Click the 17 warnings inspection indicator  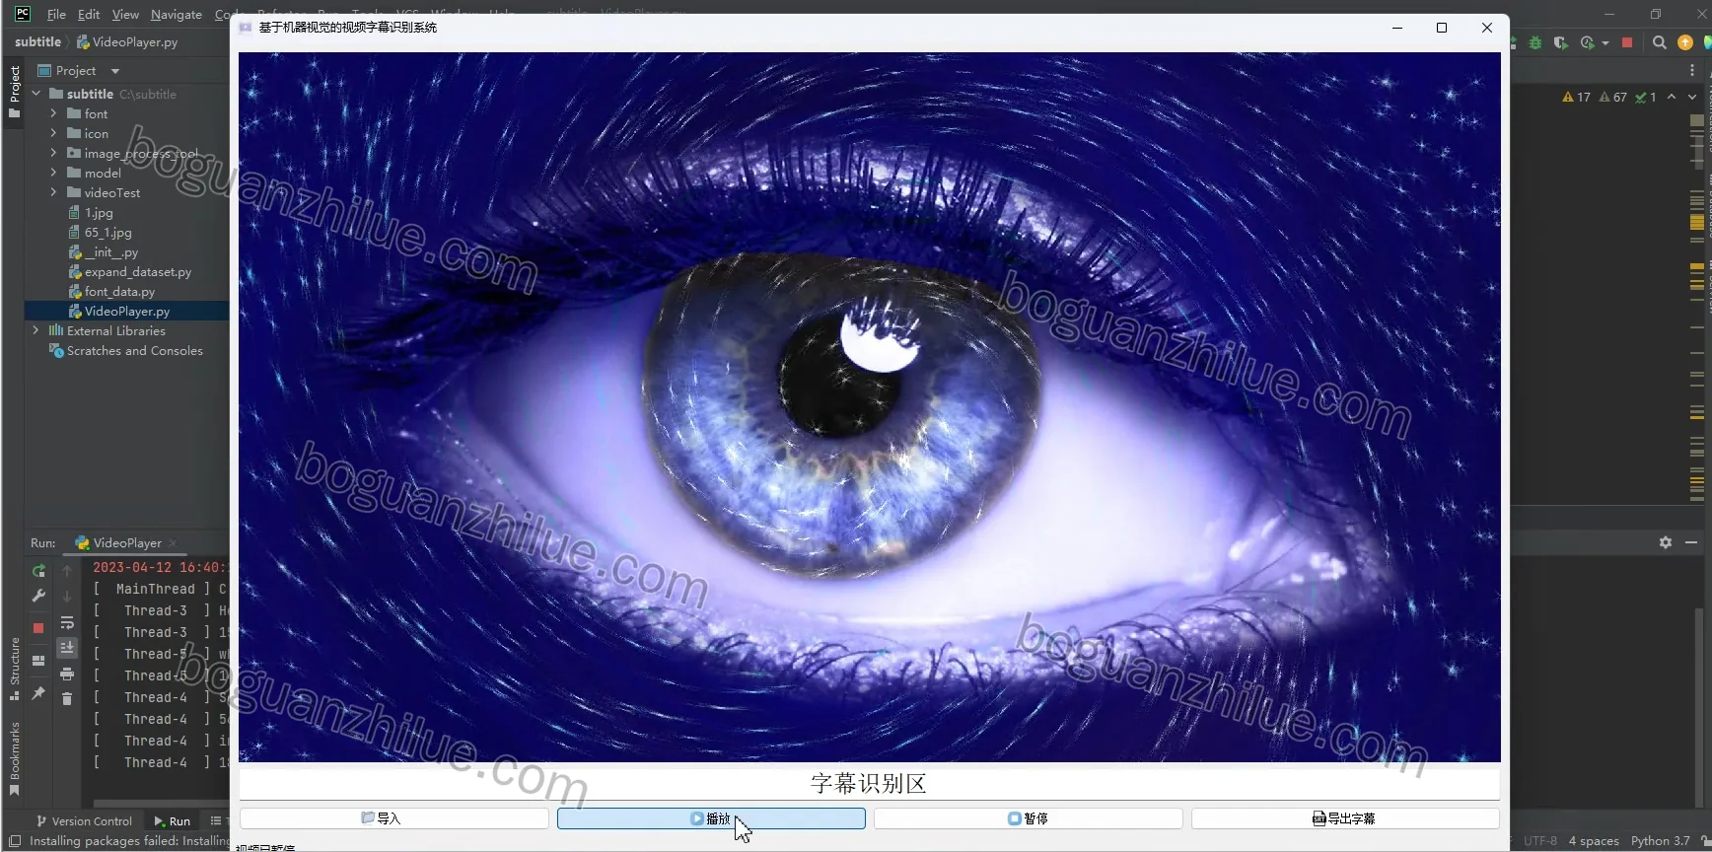coord(1577,97)
